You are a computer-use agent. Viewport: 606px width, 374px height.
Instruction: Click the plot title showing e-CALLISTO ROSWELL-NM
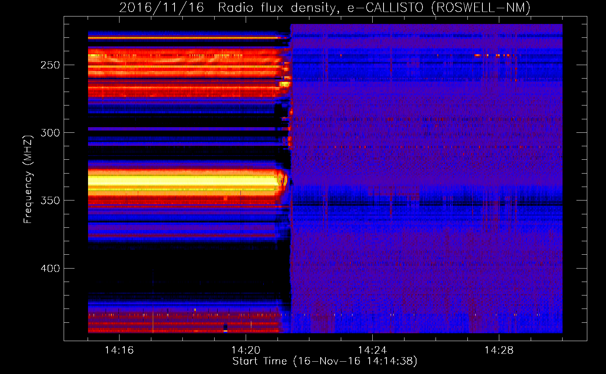[325, 7]
